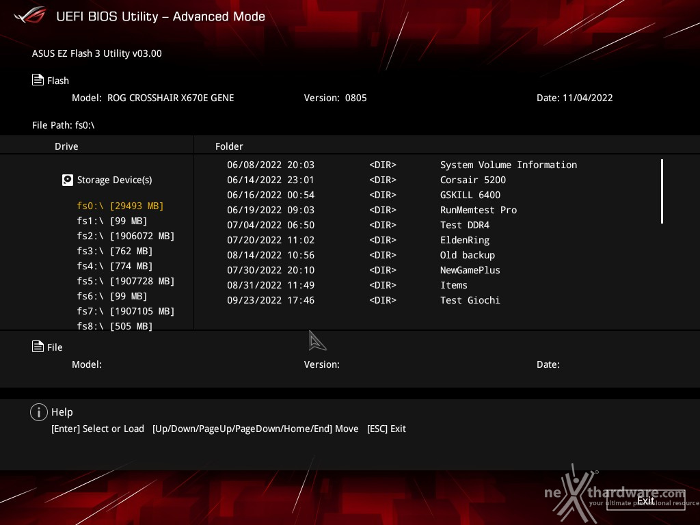Click the Drive column header
The width and height of the screenshot is (700, 525).
coord(66,146)
